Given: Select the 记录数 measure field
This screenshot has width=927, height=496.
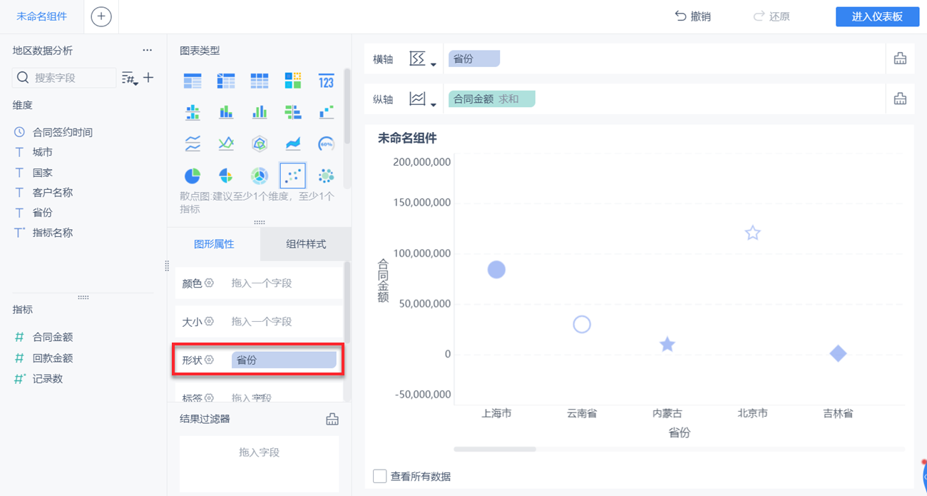Looking at the screenshot, I should [x=48, y=379].
